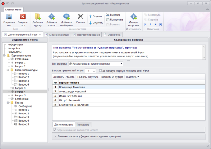Viewport: 211px width, 149px height.
Task: Click Добавить in the answers toolbar
Action: click(x=58, y=77)
